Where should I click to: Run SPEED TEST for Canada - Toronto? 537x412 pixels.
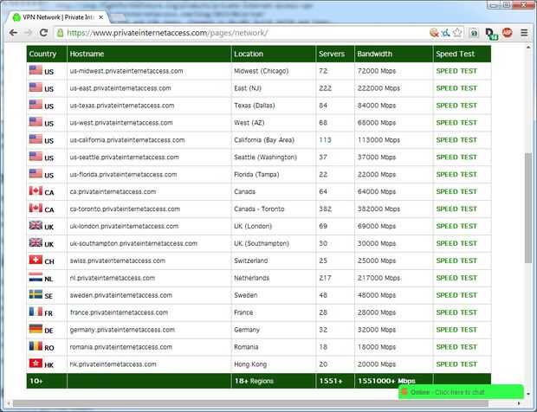[x=456, y=209]
